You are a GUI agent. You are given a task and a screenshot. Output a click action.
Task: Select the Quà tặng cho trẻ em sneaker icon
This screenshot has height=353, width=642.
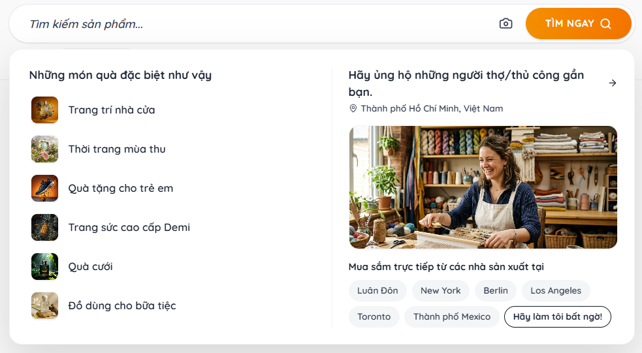pos(44,188)
